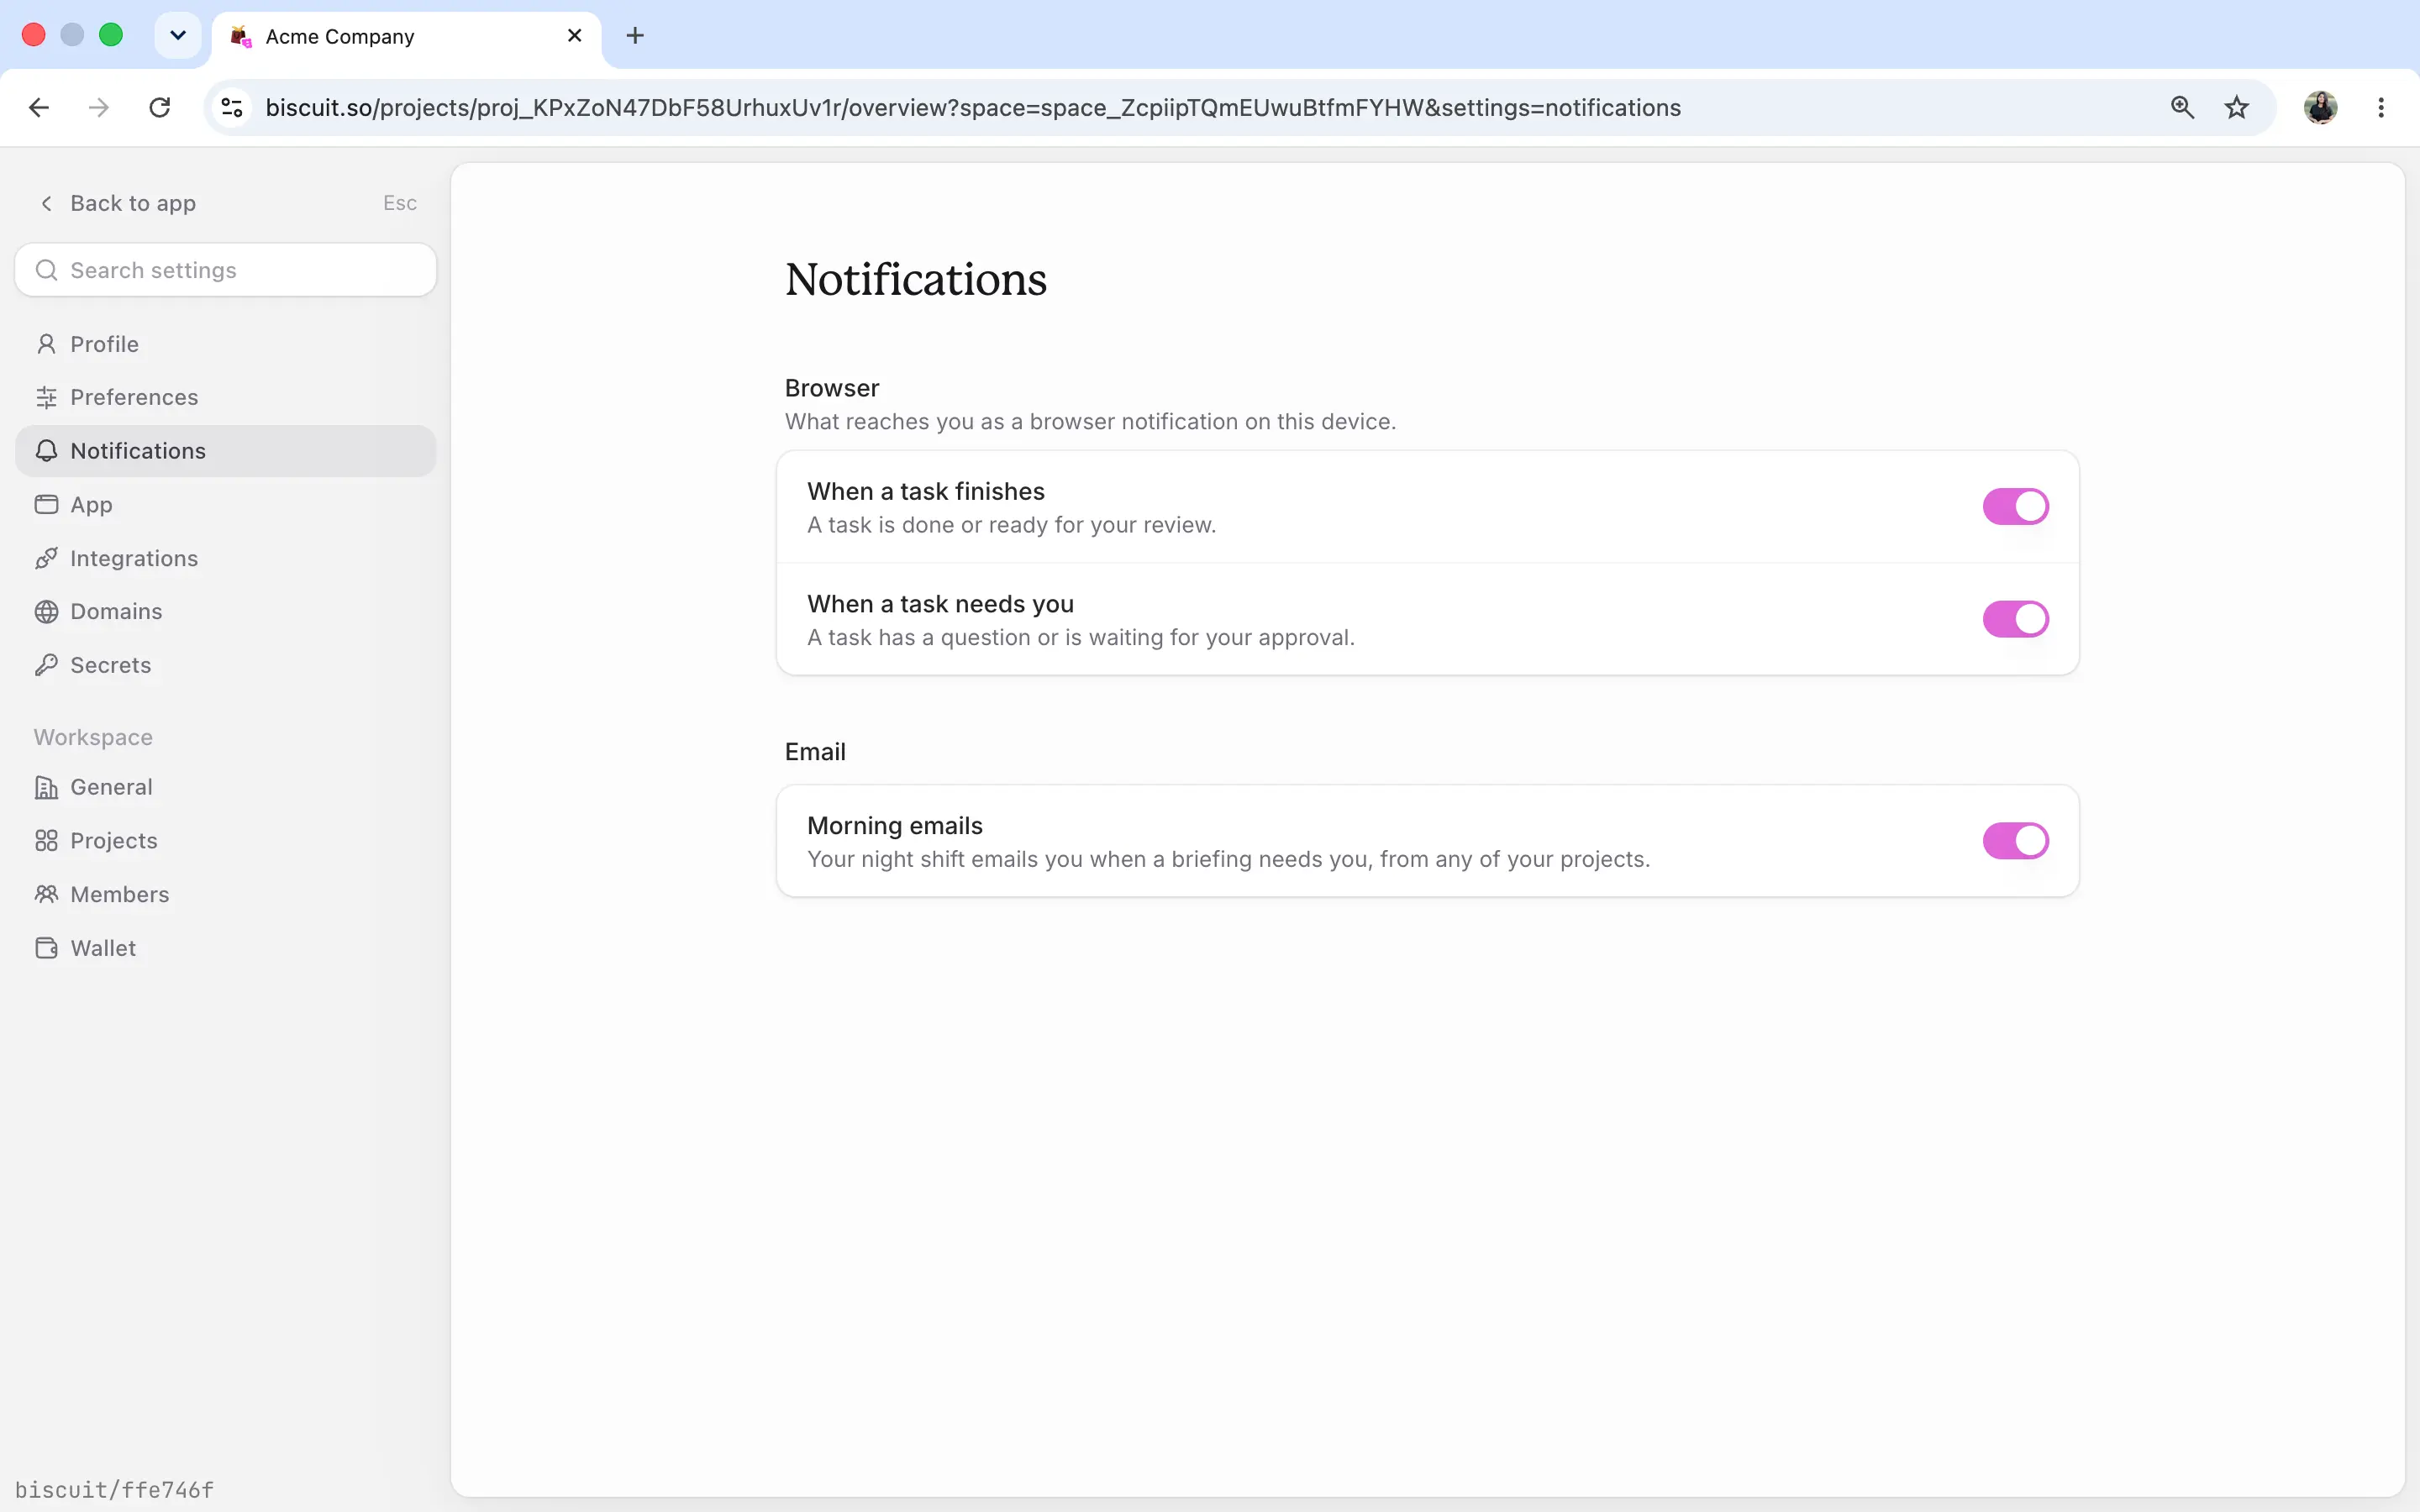Click the Notifications page heading
This screenshot has height=1512, width=2420.
coord(915,279)
